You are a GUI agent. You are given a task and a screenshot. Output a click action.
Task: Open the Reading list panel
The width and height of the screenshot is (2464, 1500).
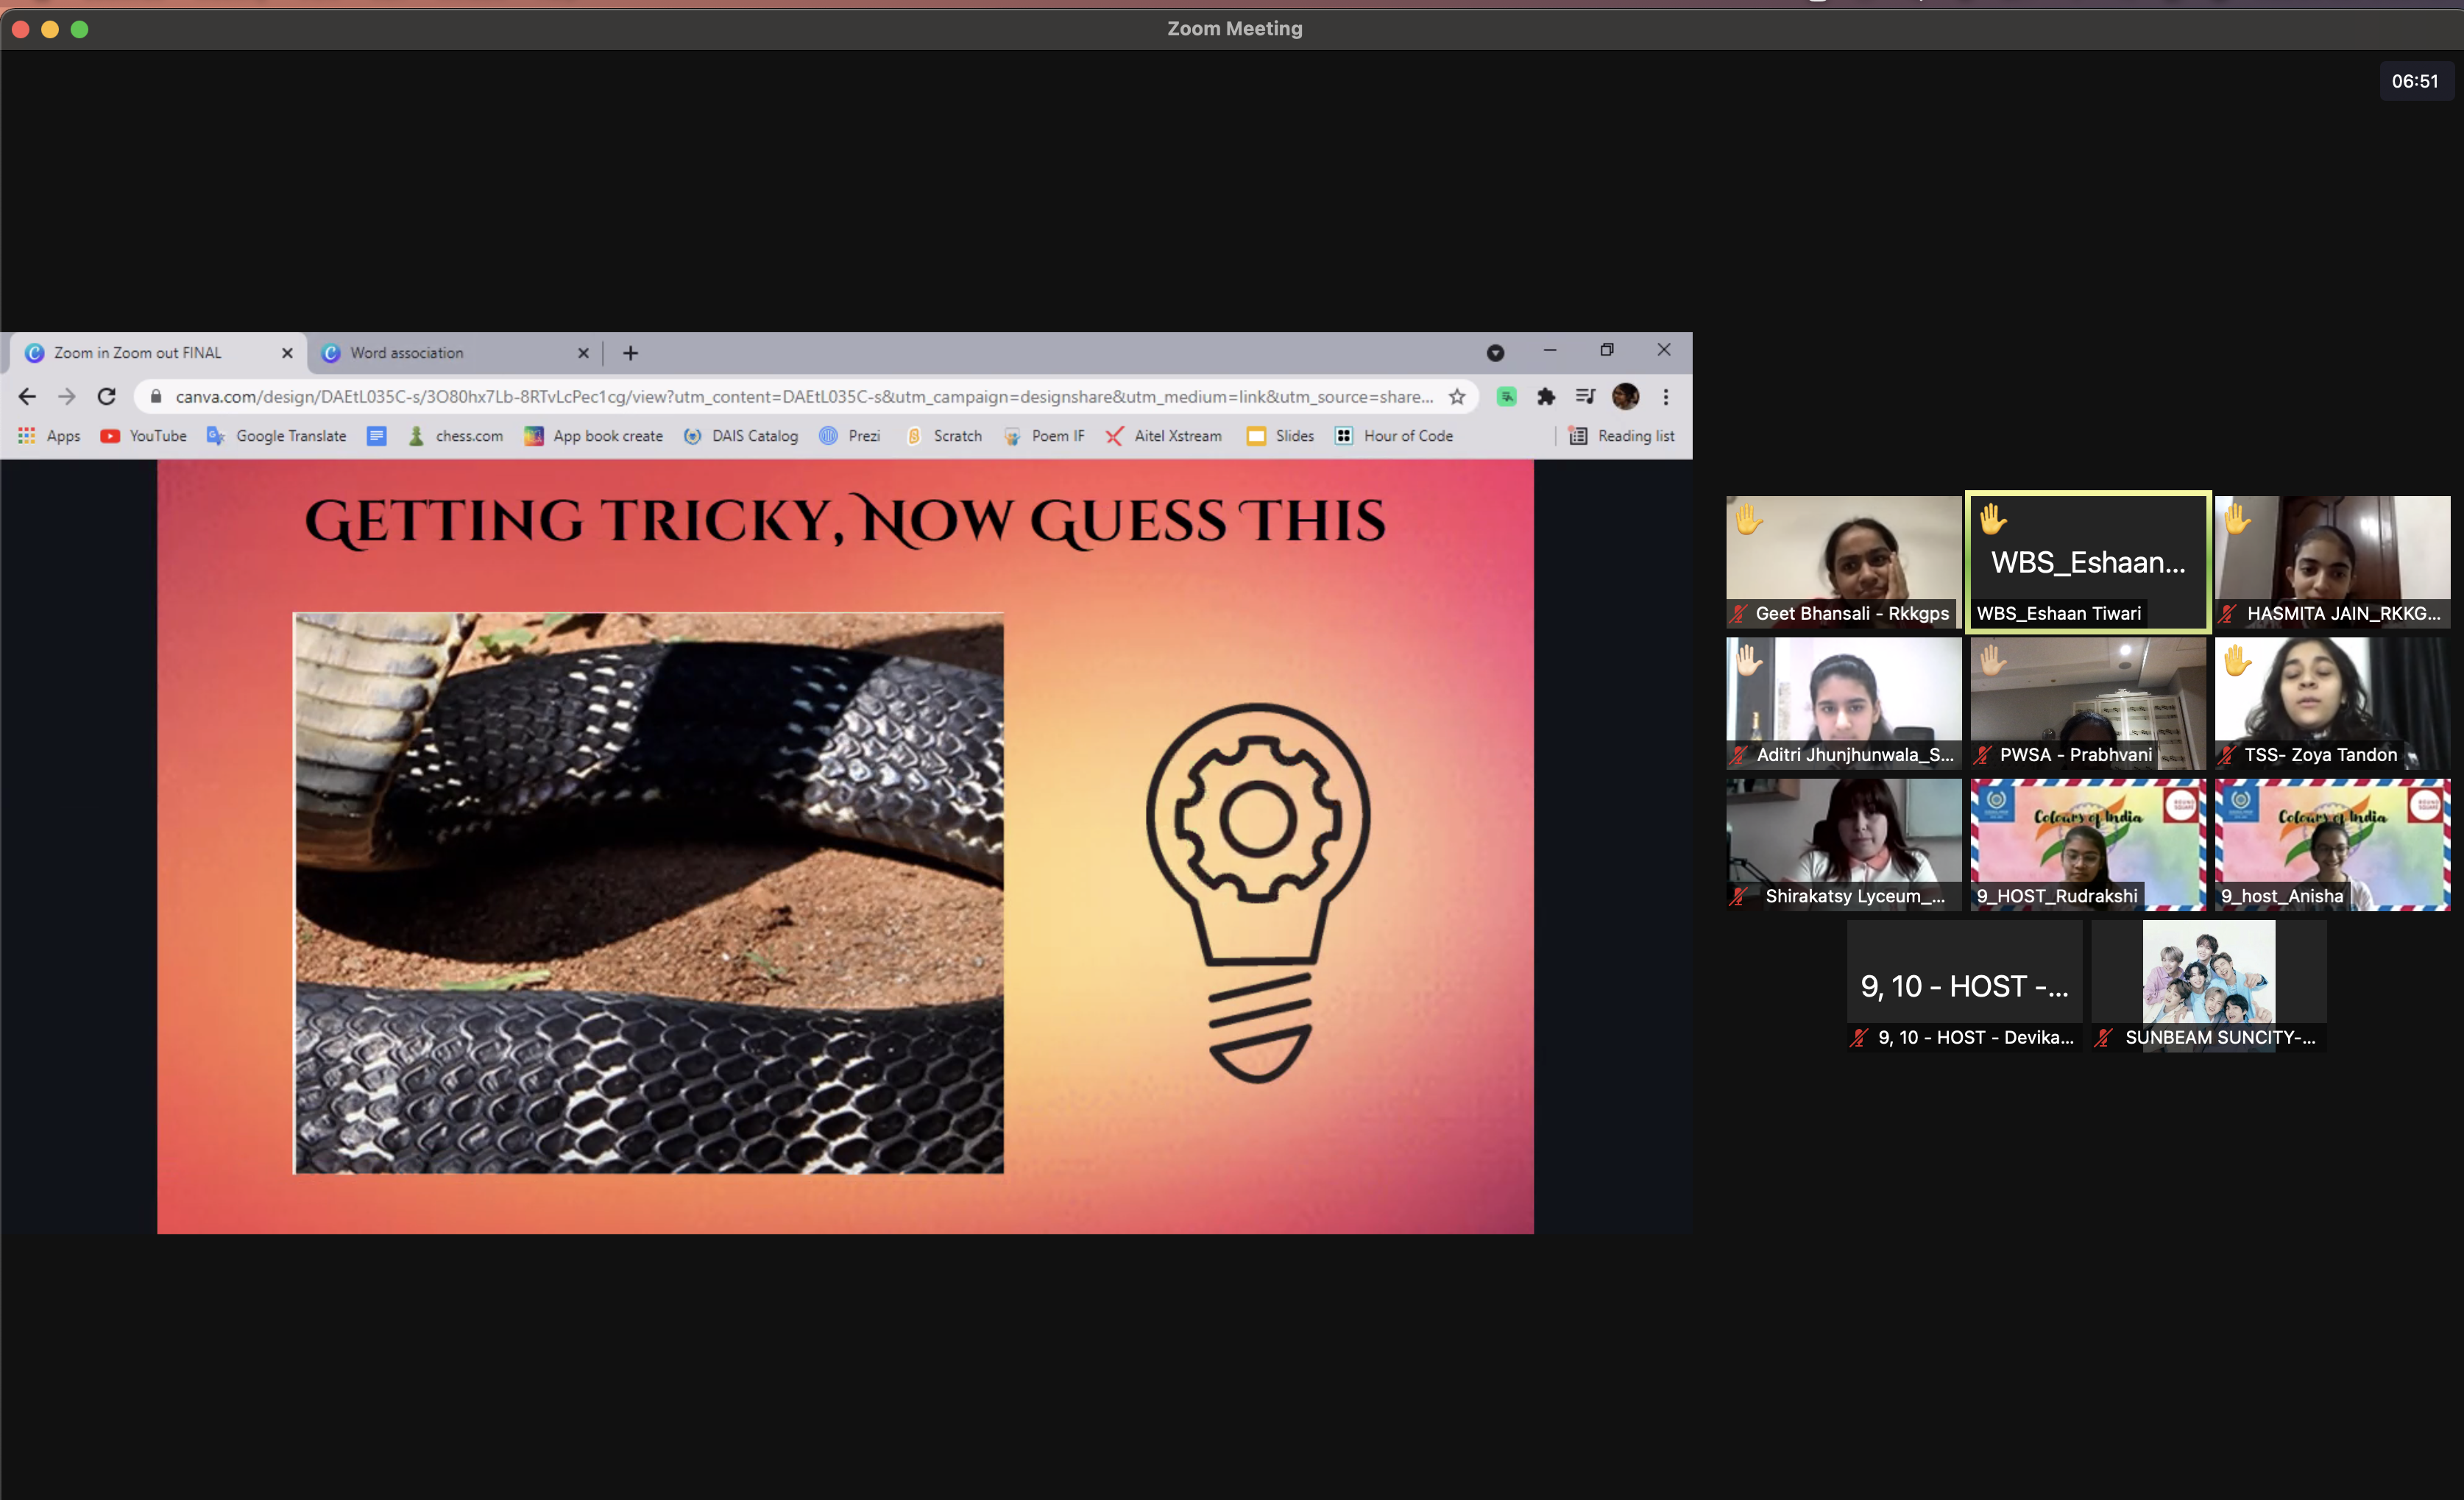click(x=1622, y=436)
